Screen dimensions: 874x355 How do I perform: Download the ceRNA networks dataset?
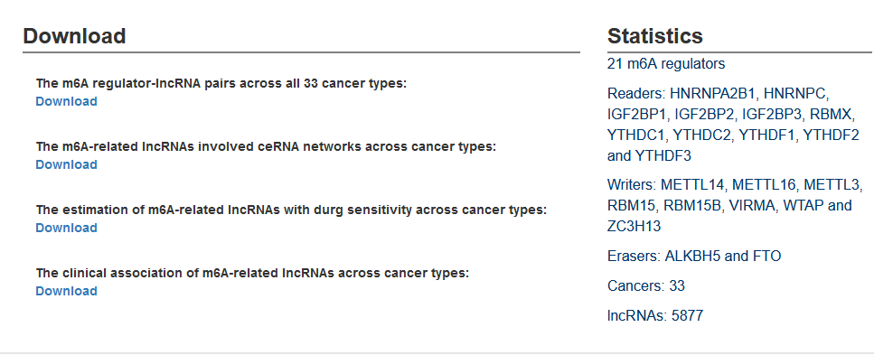(66, 164)
